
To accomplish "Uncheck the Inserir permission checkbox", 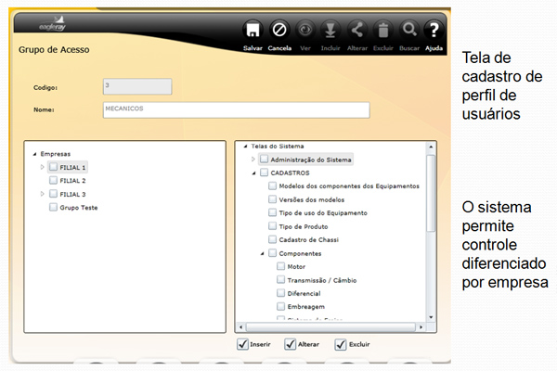I will pos(242,345).
